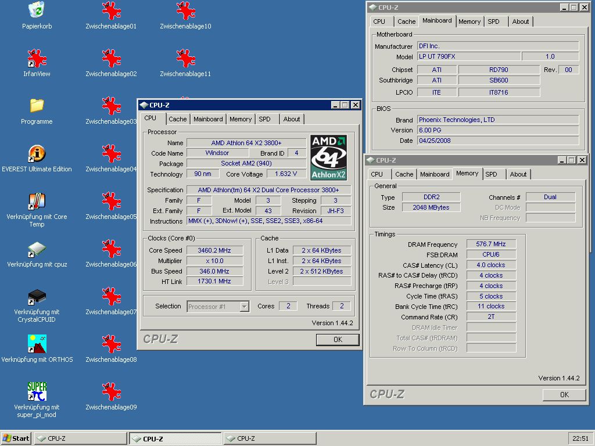595x446 pixels.
Task: Select the Zwischenablage01 file icon
Action: 111,11
